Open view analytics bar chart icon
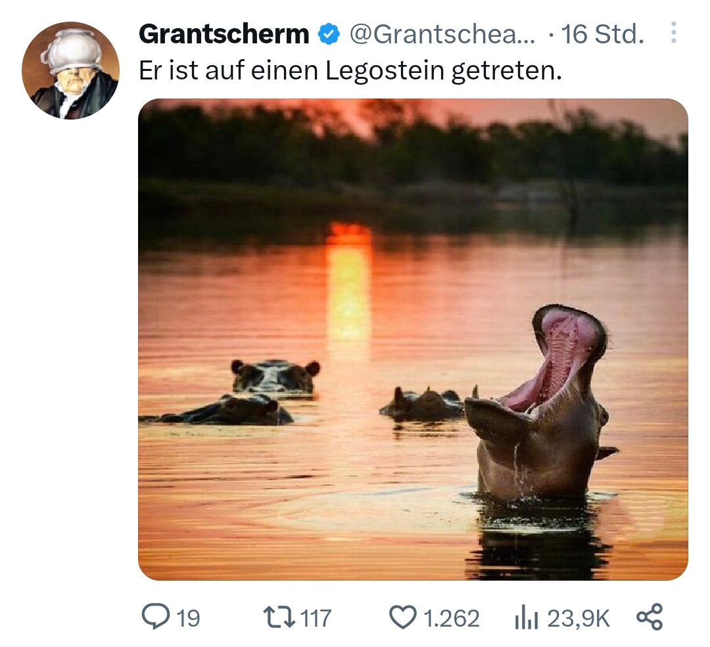This screenshot has height=647, width=710. coord(527,618)
